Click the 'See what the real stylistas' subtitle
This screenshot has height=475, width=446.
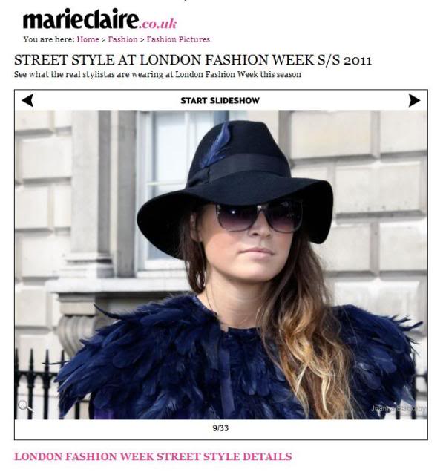tap(157, 74)
